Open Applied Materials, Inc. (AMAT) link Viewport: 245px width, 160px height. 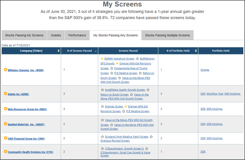(26, 124)
